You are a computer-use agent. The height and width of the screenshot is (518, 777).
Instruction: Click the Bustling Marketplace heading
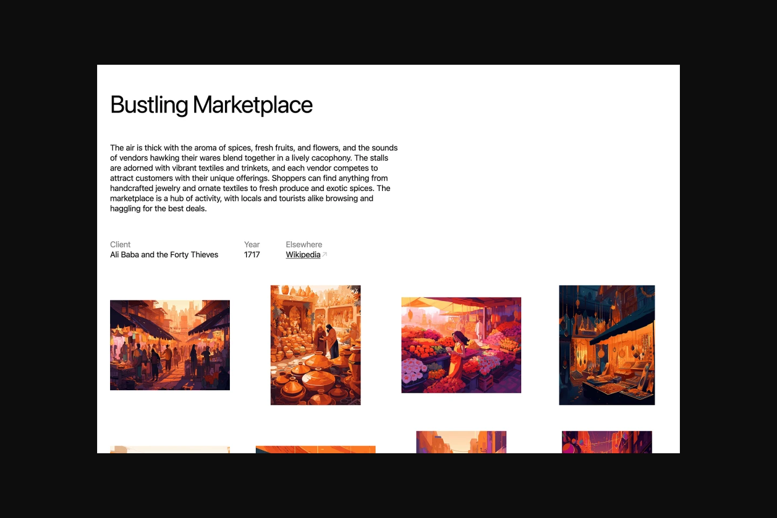(x=211, y=105)
